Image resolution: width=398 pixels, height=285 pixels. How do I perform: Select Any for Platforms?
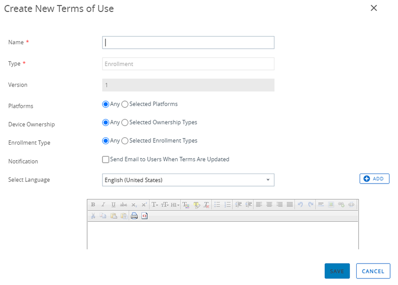click(105, 104)
